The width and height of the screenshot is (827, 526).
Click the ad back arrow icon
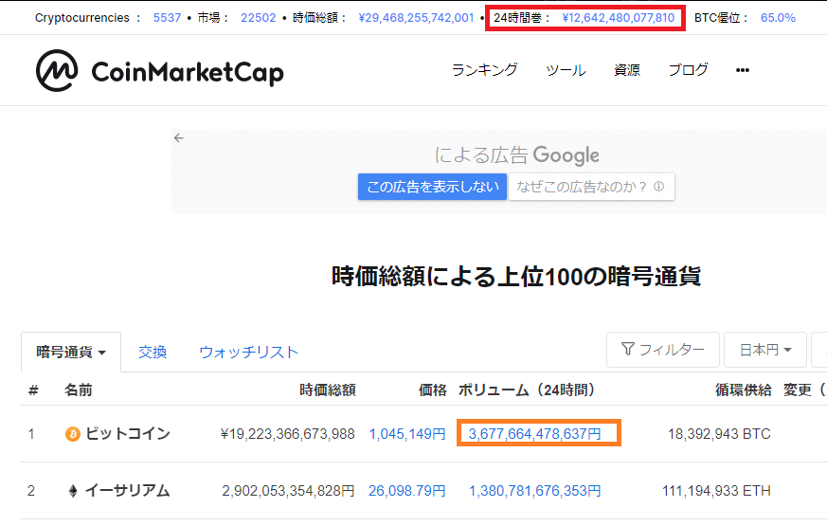pos(179,138)
